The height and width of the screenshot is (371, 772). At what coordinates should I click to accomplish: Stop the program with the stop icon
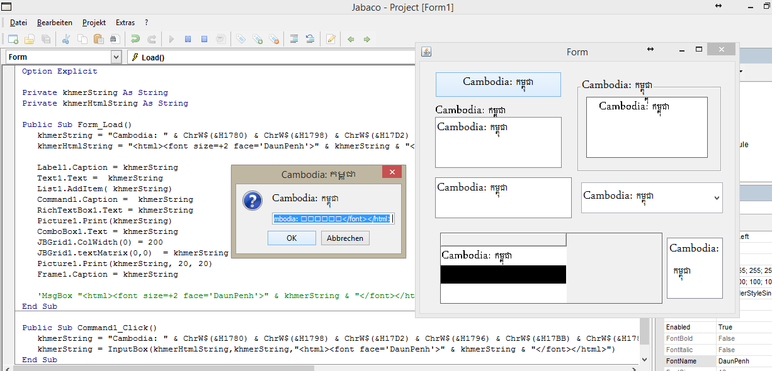pyautogui.click(x=204, y=39)
